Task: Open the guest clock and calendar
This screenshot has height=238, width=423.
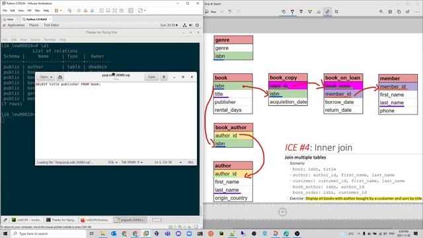Action: coord(169,25)
